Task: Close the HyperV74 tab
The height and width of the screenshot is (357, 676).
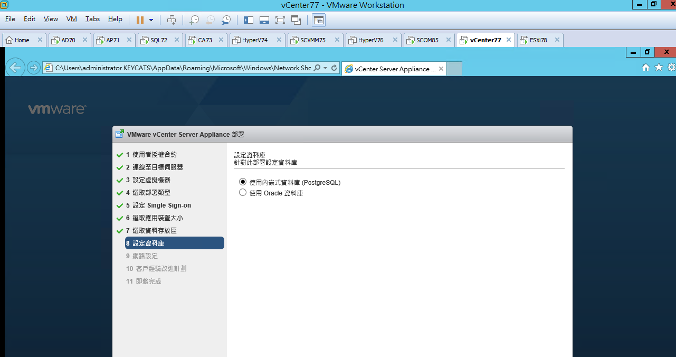Action: [x=279, y=40]
